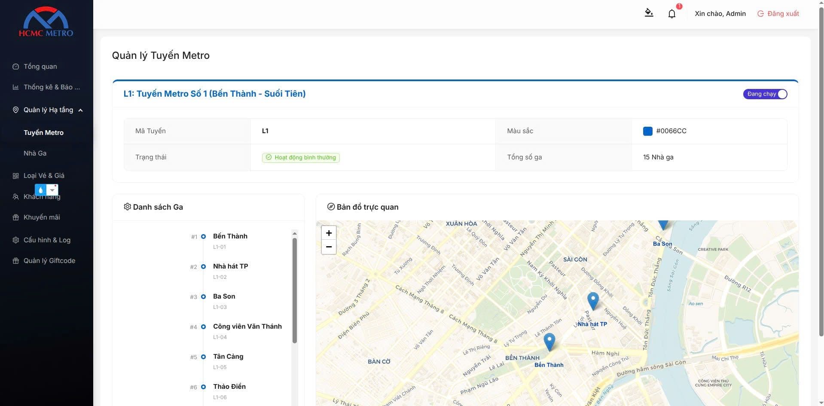This screenshot has height=406, width=824.
Task: Click the Khuyến mãi gift icon
Action: point(16,217)
